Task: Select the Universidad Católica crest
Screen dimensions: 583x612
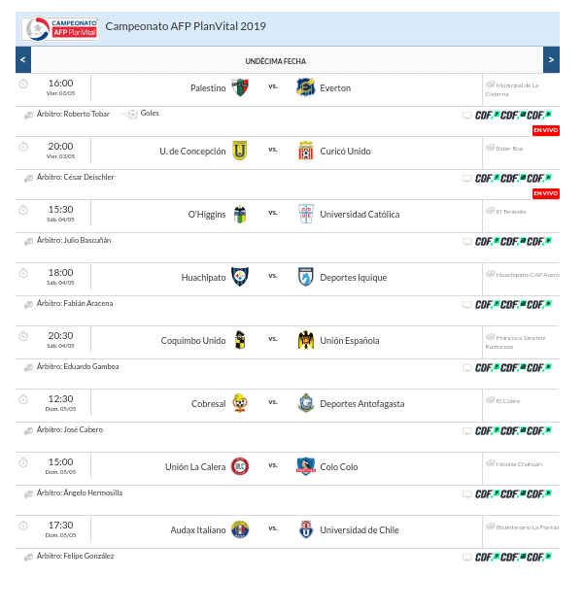Action: [x=306, y=214]
